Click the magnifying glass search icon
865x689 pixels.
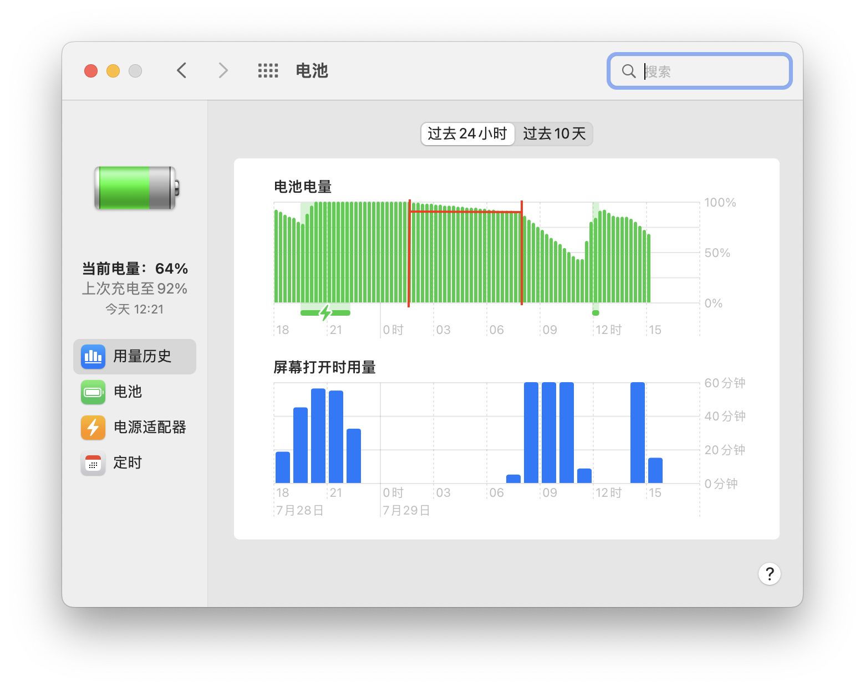(628, 71)
